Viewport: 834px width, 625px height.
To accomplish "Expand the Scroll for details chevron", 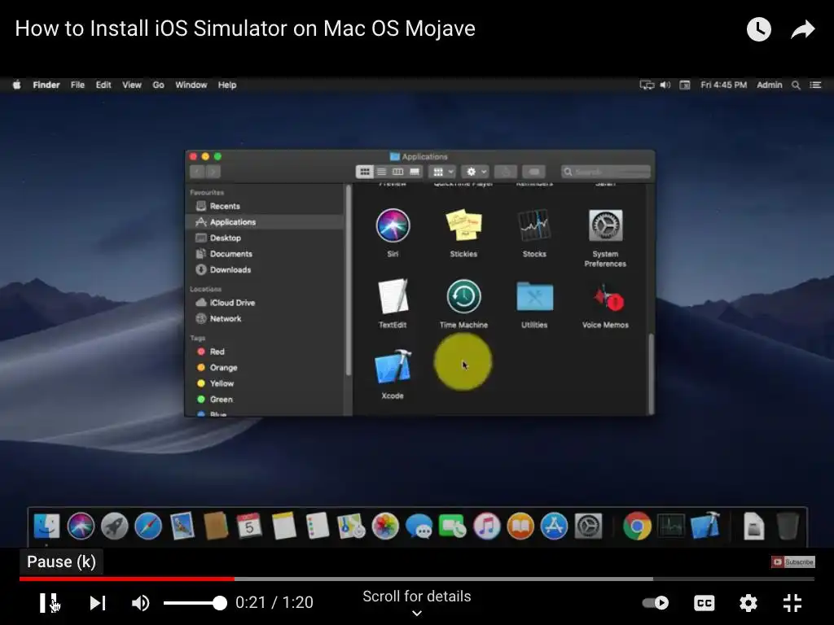I will tap(417, 614).
